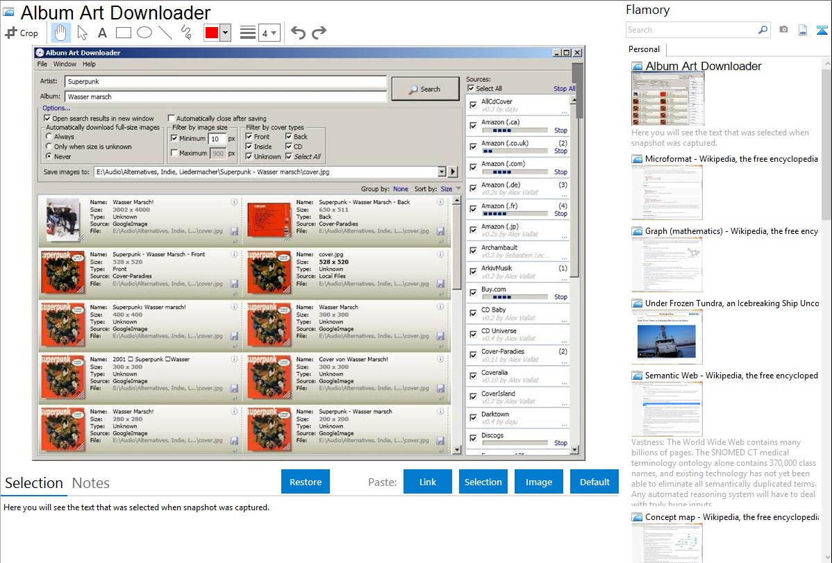The width and height of the screenshot is (832, 563).
Task: Click the Default paste button
Action: 594,482
